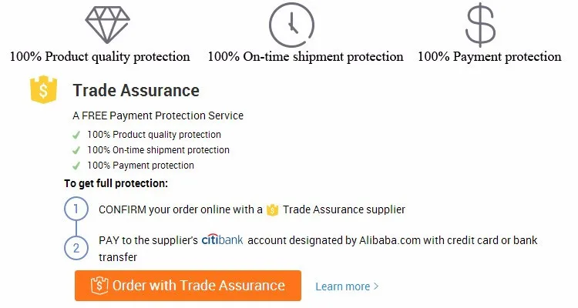Click the shield icon inside the orange button
This screenshot has width=578, height=308.
(99, 286)
